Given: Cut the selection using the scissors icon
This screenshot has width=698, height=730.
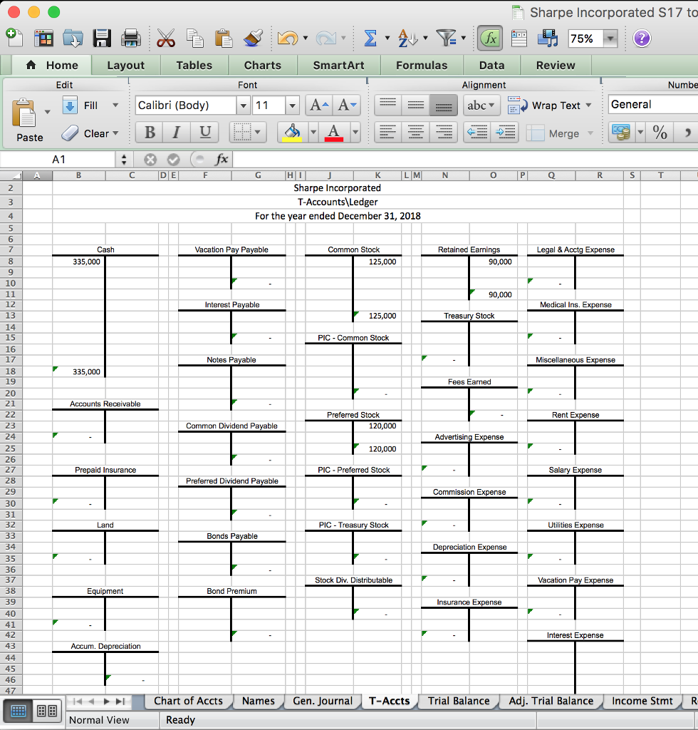Looking at the screenshot, I should coord(166,39).
